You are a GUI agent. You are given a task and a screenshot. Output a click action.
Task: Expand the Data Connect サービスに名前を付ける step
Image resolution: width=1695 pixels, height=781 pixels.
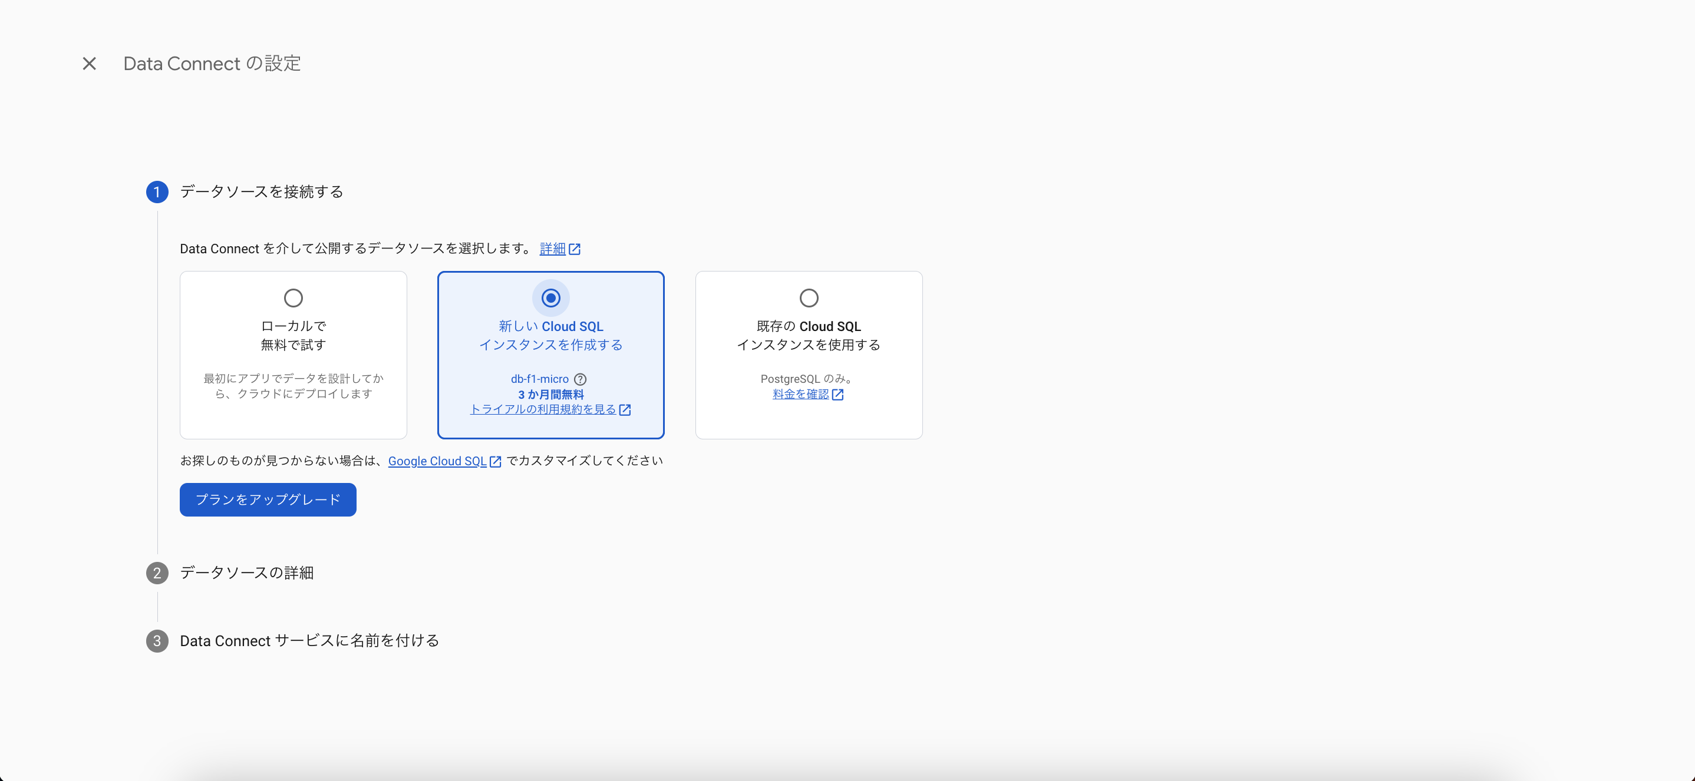pyautogui.click(x=309, y=640)
